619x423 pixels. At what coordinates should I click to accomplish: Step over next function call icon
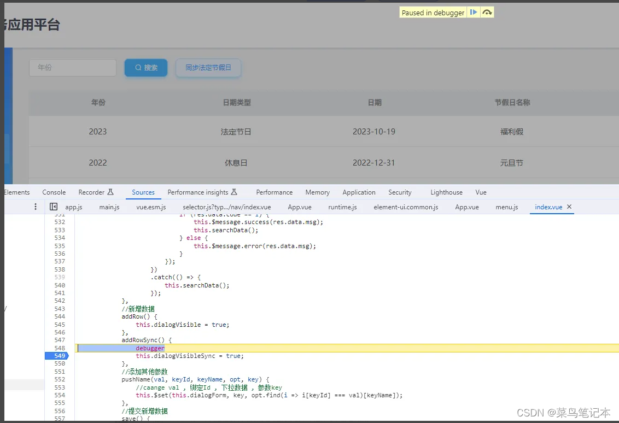[x=487, y=12]
